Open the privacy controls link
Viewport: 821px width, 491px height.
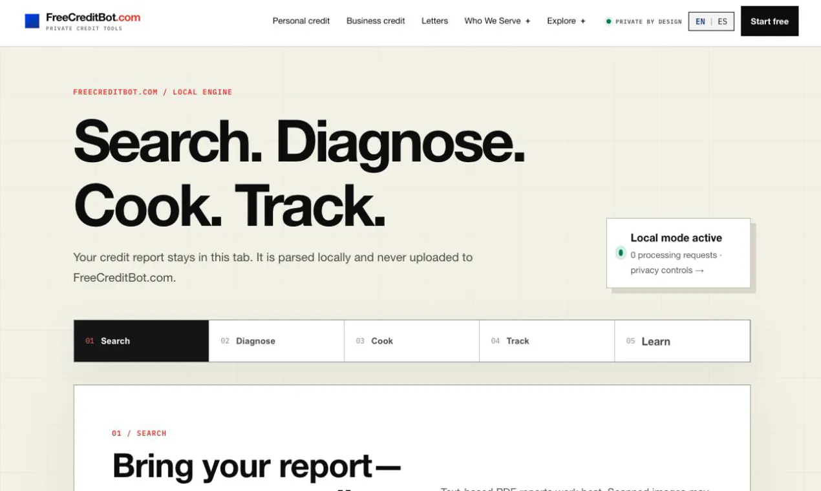click(667, 270)
